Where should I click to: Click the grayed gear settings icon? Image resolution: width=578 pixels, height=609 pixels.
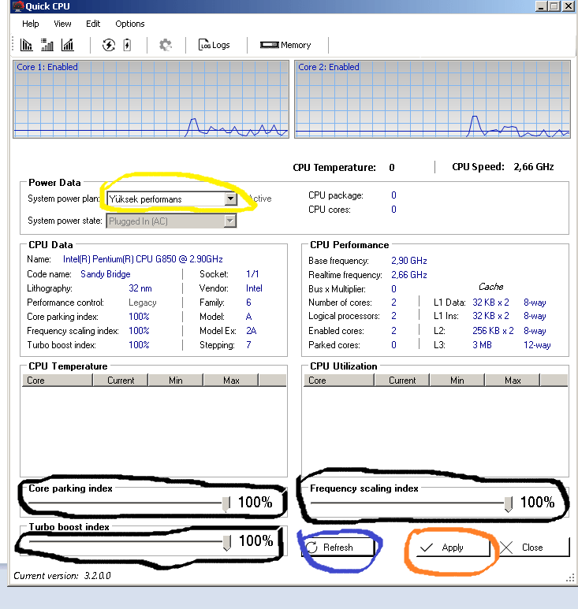pos(166,45)
